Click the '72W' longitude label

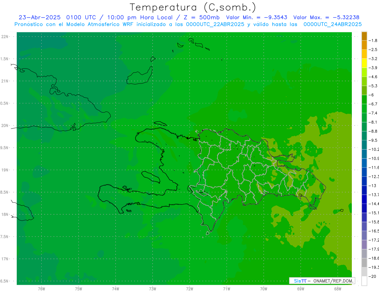[x=190, y=289]
